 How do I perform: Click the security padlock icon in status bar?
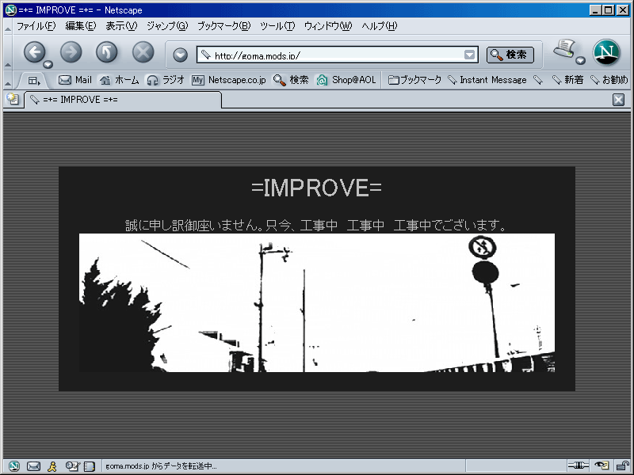click(622, 465)
